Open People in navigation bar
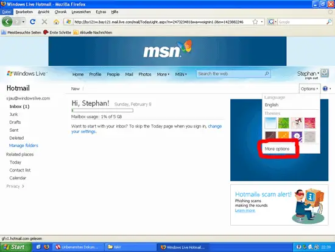This screenshot has width=335, height=252. click(x=113, y=74)
